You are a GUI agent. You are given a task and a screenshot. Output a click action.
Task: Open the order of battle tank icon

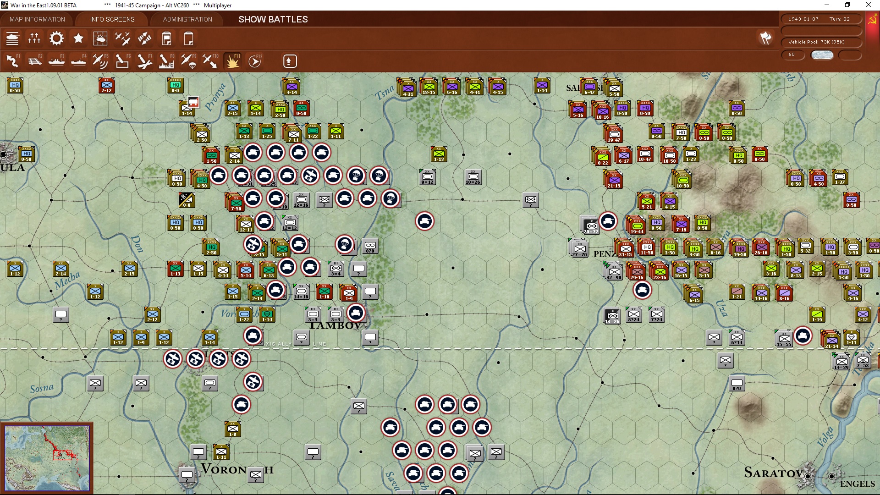point(12,38)
